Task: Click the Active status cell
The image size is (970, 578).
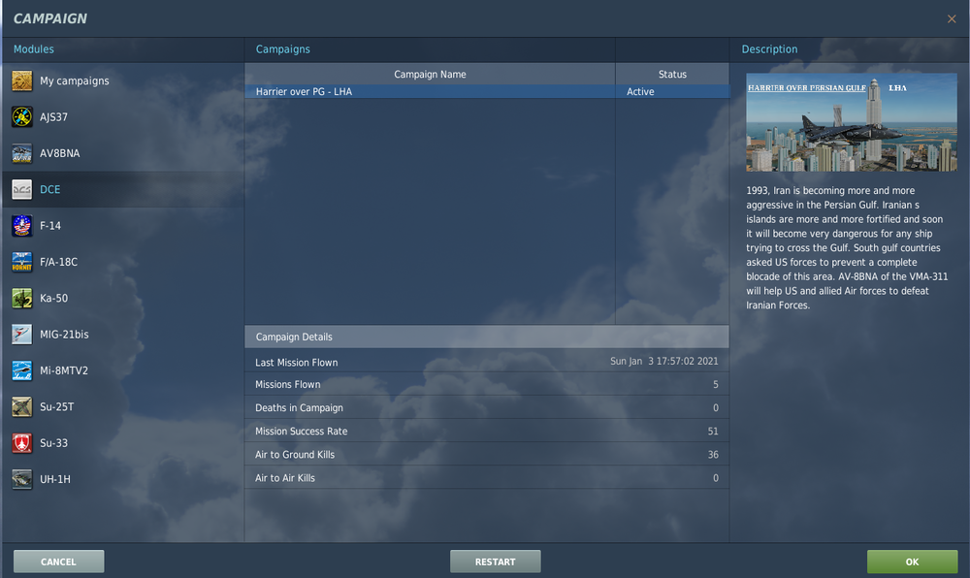Action: coord(672,91)
